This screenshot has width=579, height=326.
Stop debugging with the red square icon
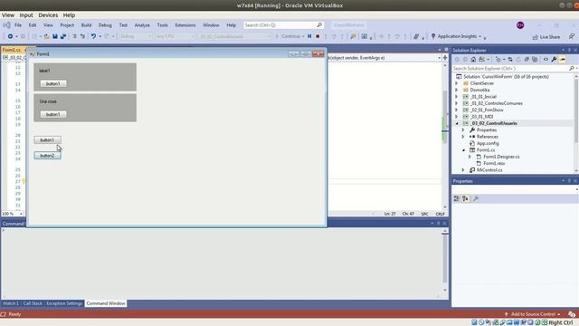tap(318, 36)
